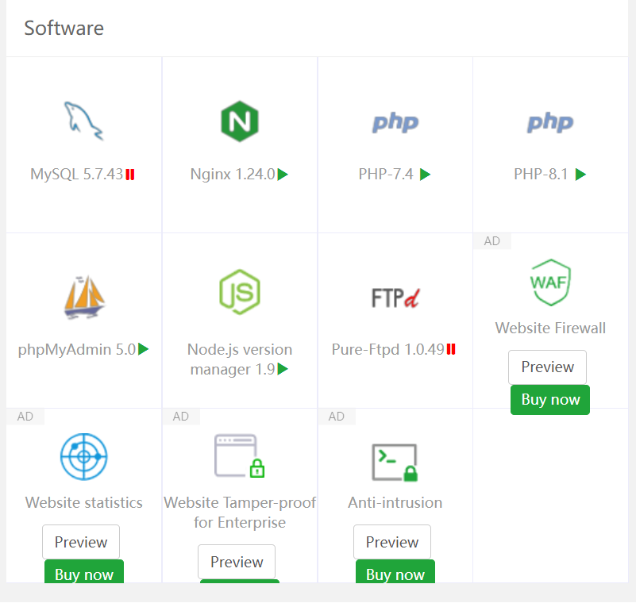Preview the Website statistics plugin
Viewport: 636px width, 607px height.
[81, 542]
